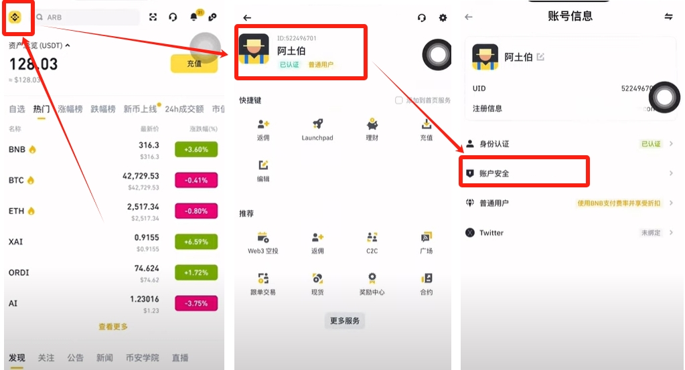
Task: Check the 添加到首页服务 checkbox
Action: click(x=399, y=100)
